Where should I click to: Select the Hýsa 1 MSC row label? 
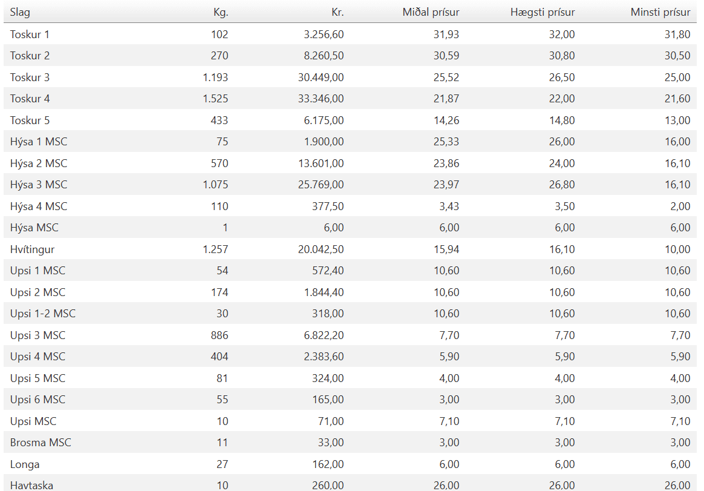39,142
